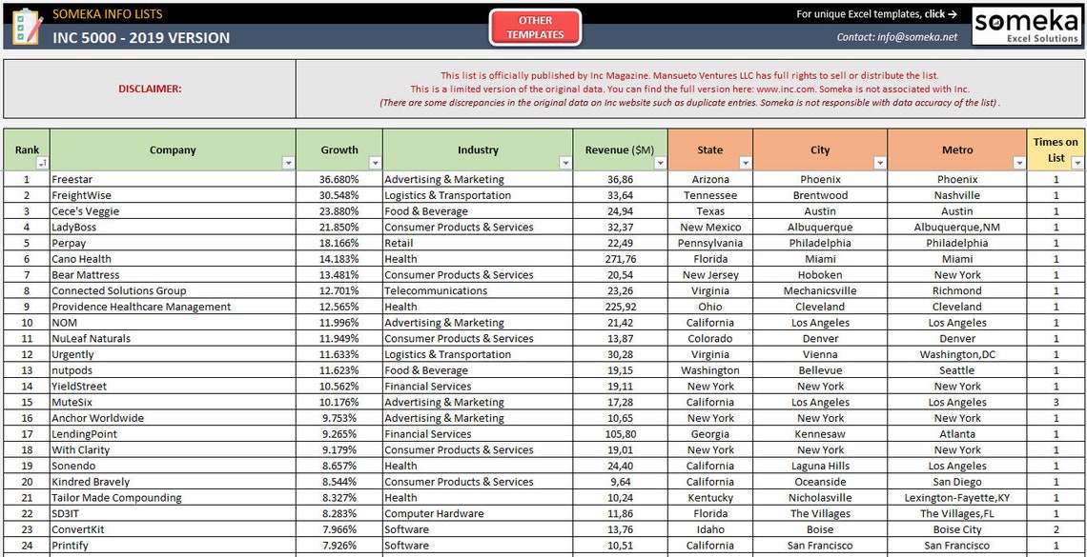Select the ConvertKit company cell
1087x557 pixels.
(173, 529)
